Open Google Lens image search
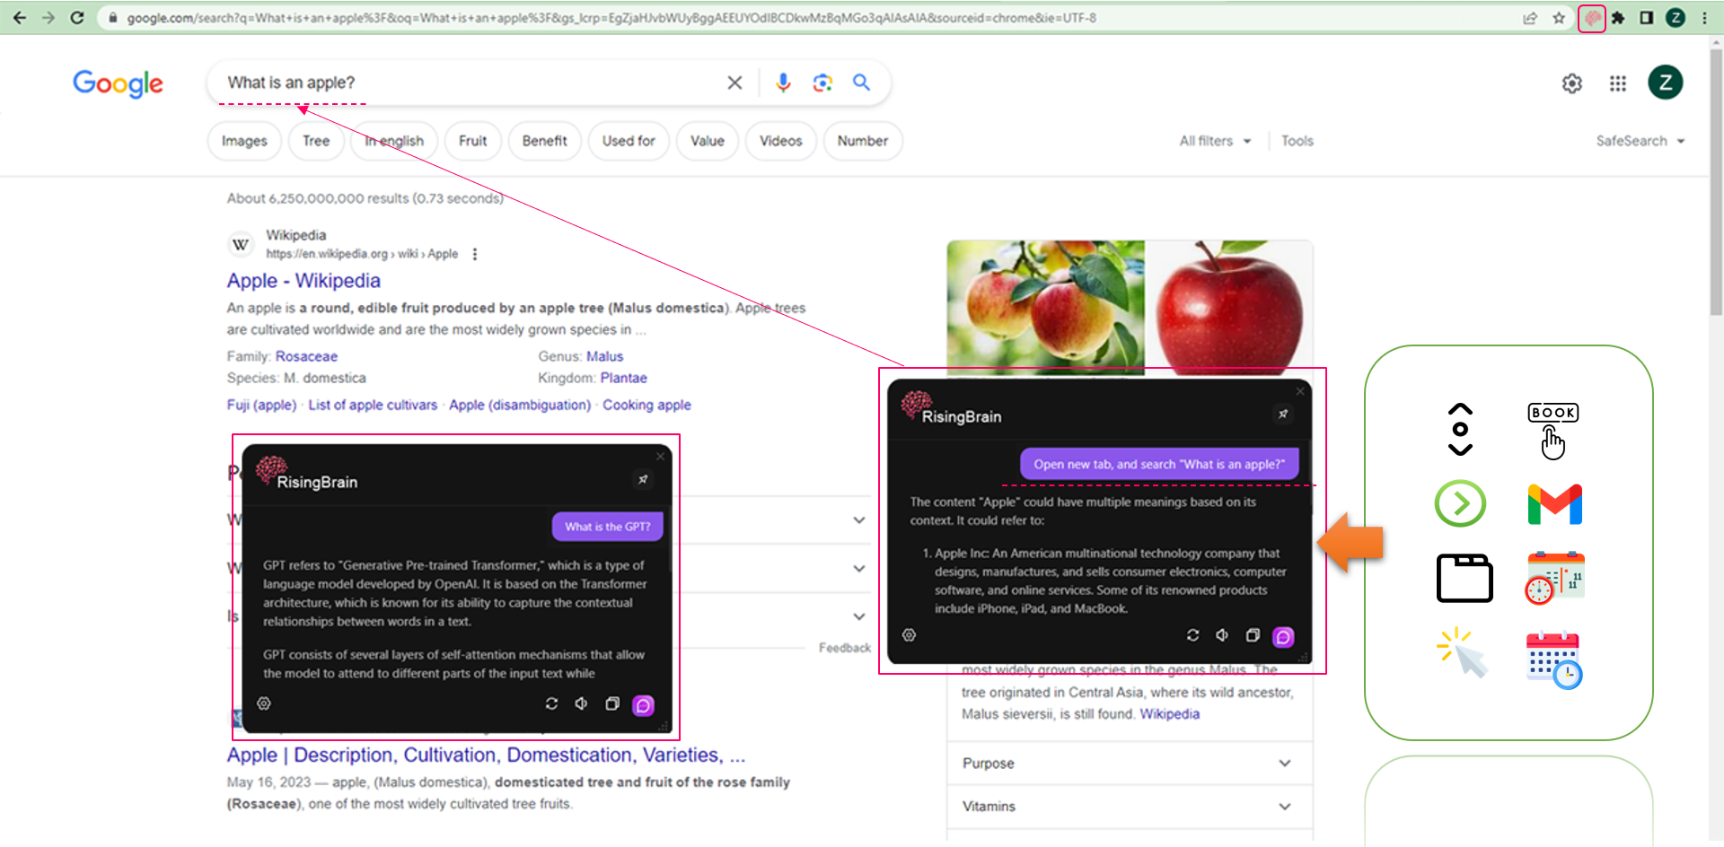The width and height of the screenshot is (1724, 847). click(x=822, y=83)
